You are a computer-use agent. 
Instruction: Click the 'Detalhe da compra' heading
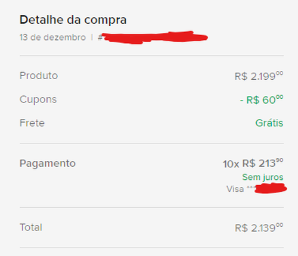tap(73, 20)
